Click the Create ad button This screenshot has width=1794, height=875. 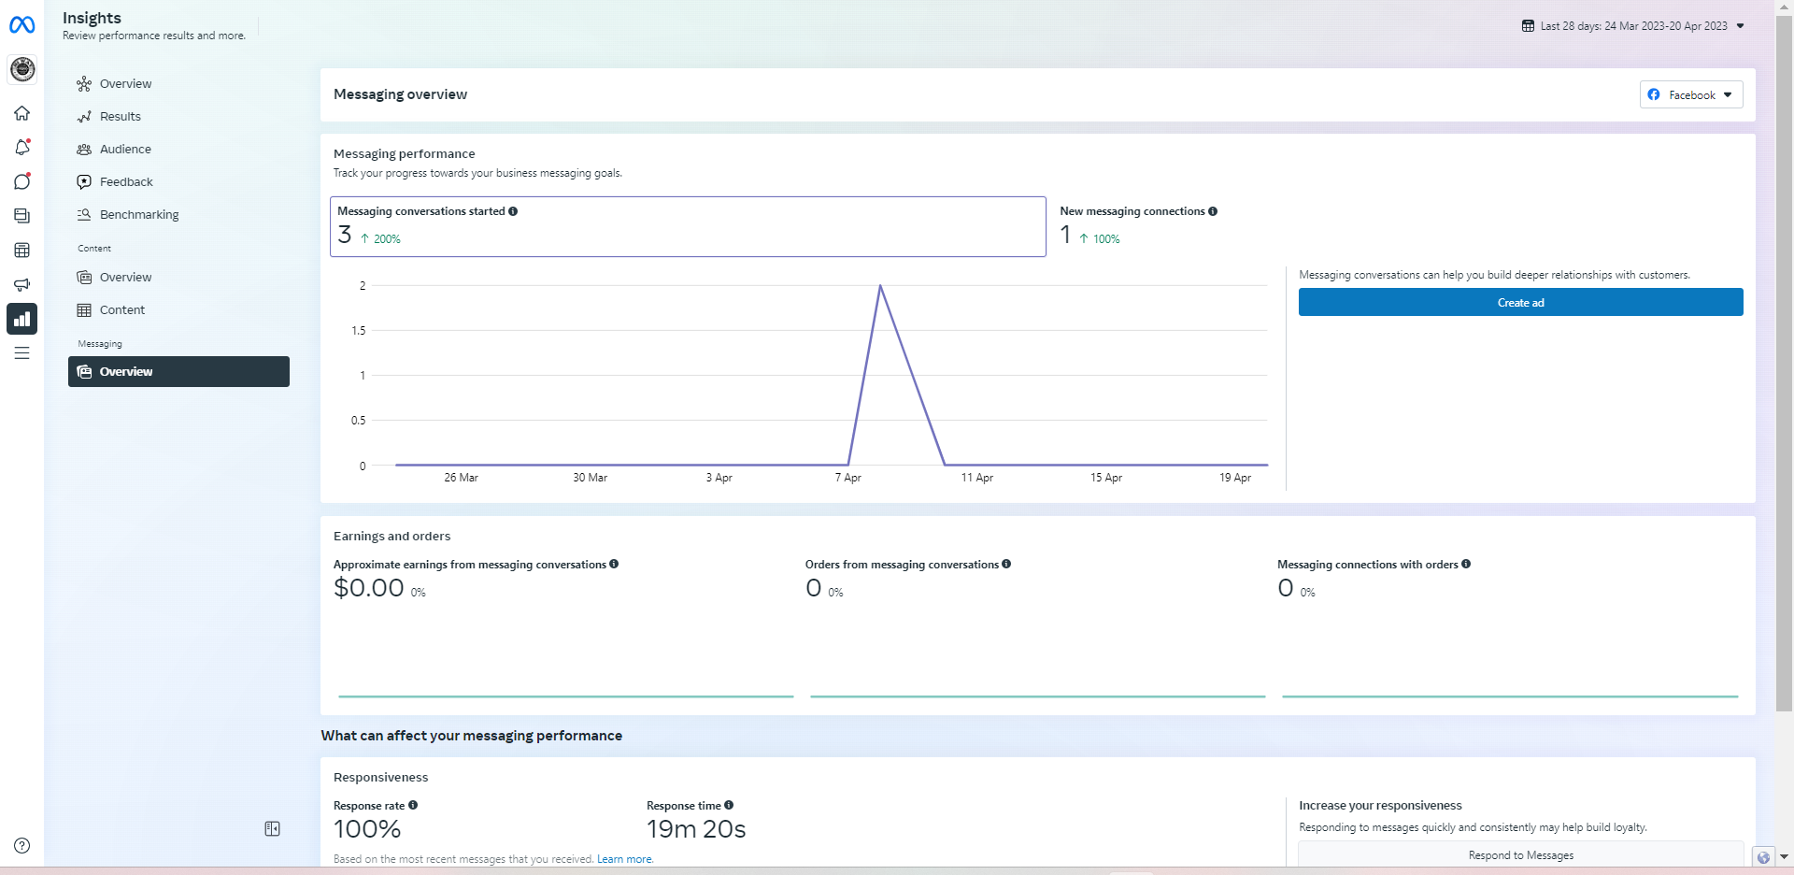(x=1520, y=302)
